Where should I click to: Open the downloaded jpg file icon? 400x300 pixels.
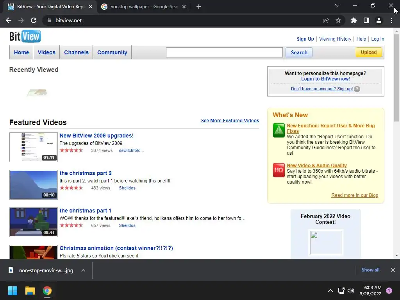pyautogui.click(x=11, y=270)
